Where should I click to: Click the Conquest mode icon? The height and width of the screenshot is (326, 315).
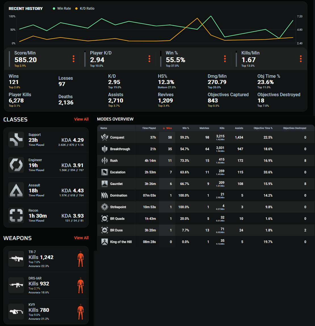(x=105, y=137)
